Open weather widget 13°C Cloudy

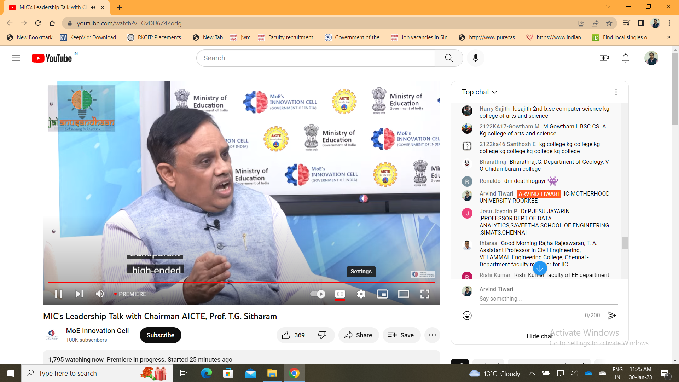click(x=495, y=373)
